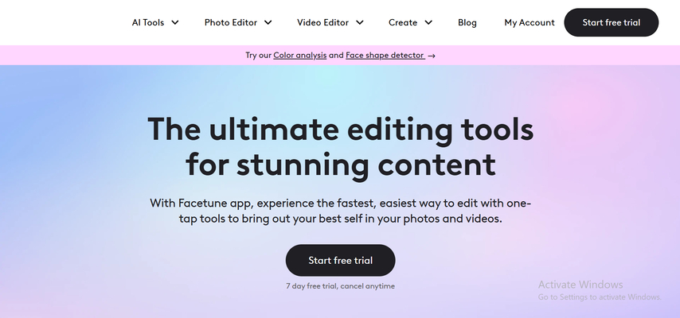680x318 pixels.
Task: Go to the Blog page
Action: click(x=467, y=22)
